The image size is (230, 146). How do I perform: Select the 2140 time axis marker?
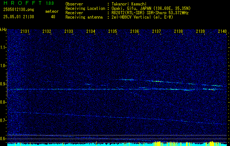tap(222, 31)
